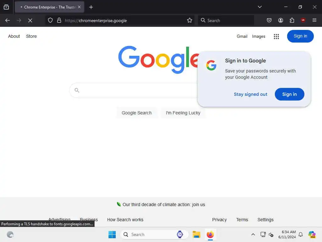
Task: Open Extensions puzzle icon
Action: pyautogui.click(x=292, y=20)
